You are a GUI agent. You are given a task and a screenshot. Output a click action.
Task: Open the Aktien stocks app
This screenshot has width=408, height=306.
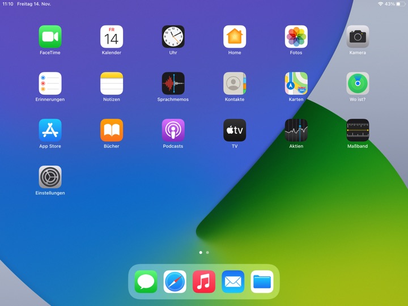(296, 130)
